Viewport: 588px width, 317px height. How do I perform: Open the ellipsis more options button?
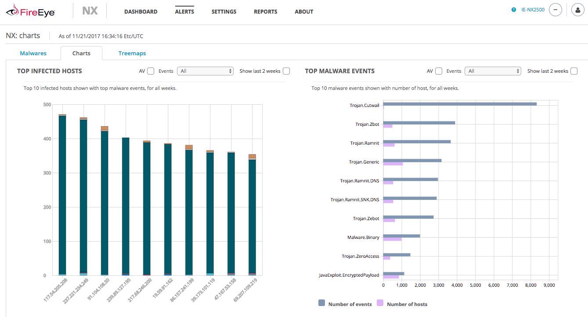(556, 10)
